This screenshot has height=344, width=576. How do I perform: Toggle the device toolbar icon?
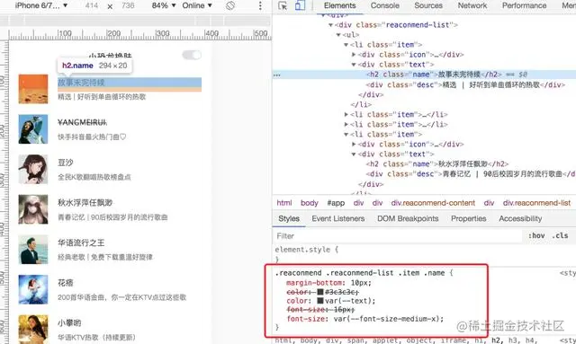300,5
